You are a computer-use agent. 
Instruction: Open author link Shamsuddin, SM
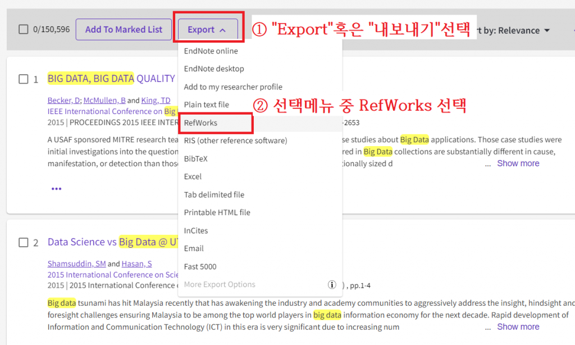[77, 264]
